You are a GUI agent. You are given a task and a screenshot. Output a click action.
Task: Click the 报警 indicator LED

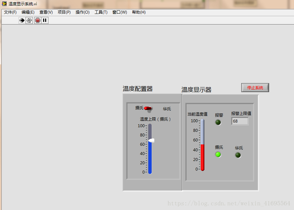point(218,123)
